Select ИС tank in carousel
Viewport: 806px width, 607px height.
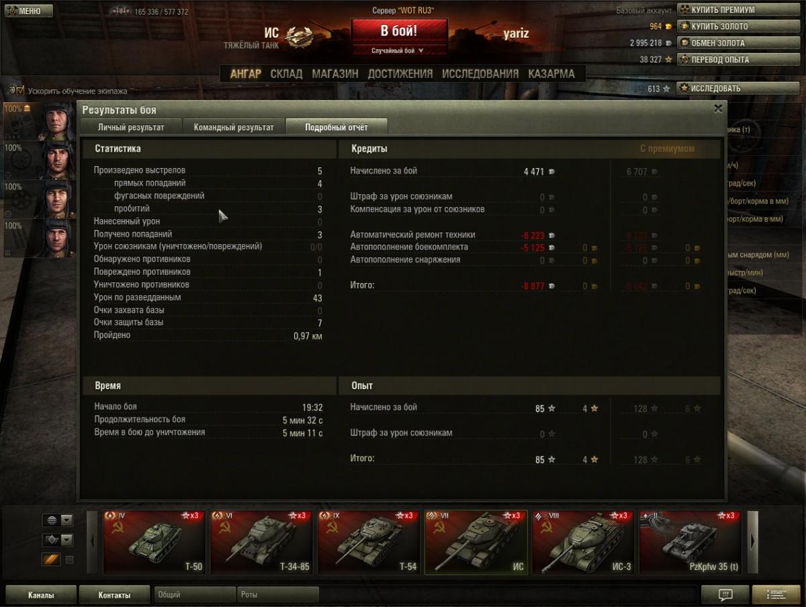[476, 542]
